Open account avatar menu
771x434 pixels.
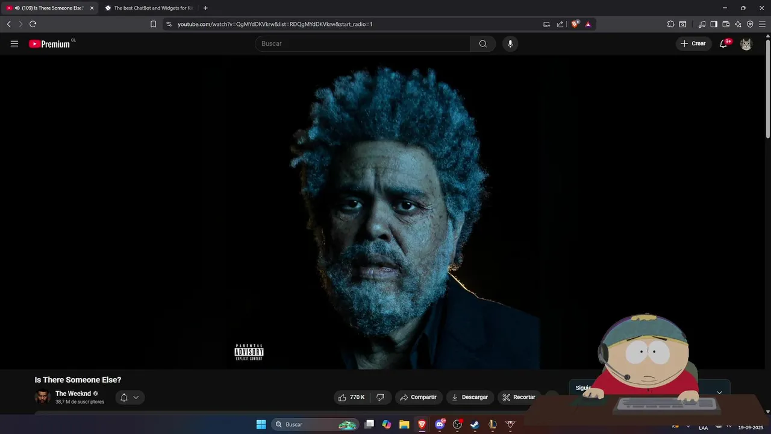746,43
